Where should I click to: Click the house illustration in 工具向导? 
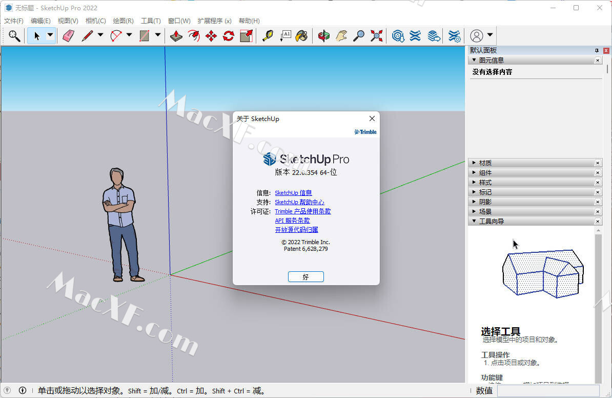coord(543,273)
